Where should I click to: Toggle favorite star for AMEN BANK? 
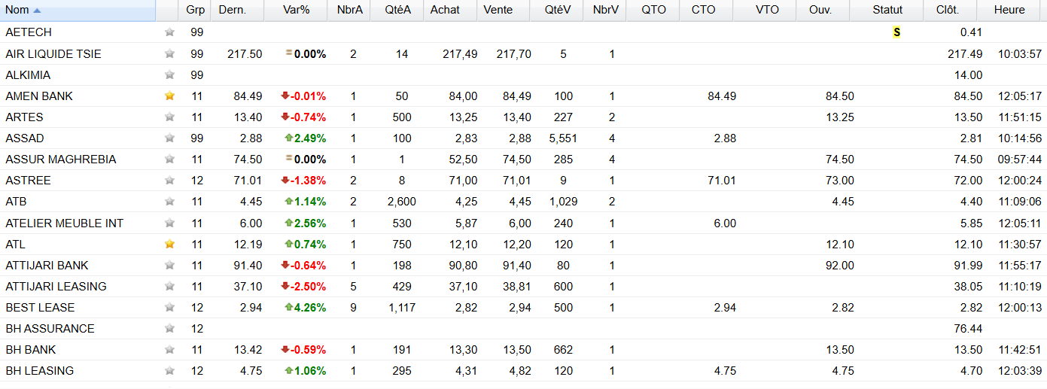[x=169, y=96]
